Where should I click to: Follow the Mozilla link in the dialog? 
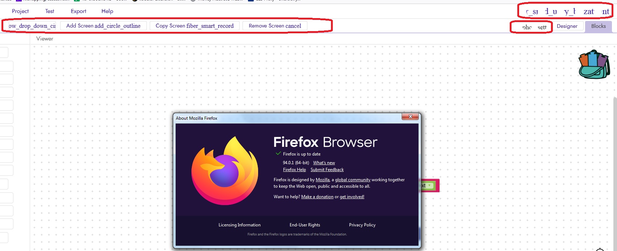coord(323,180)
